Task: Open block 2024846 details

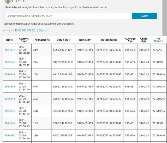Action: pyautogui.click(x=10, y=62)
